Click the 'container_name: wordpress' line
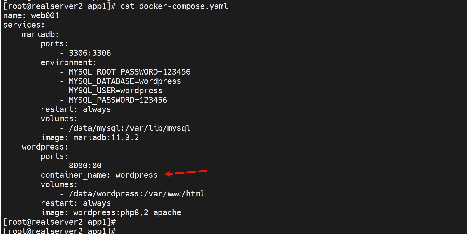The width and height of the screenshot is (467, 234). [x=99, y=175]
